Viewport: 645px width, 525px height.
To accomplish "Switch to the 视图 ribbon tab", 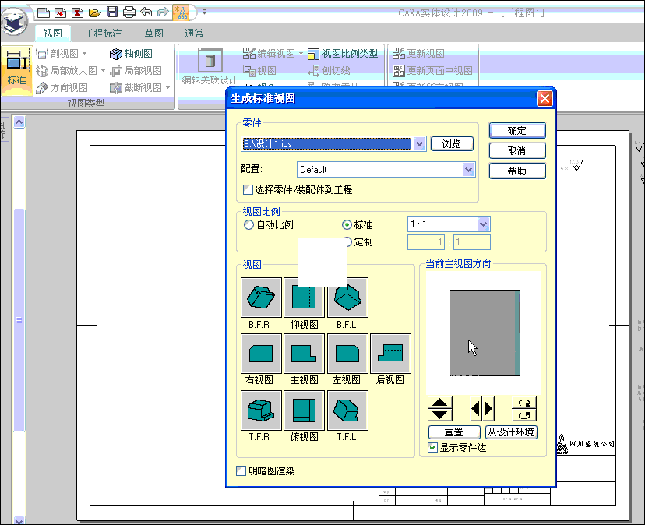I will click(x=53, y=33).
